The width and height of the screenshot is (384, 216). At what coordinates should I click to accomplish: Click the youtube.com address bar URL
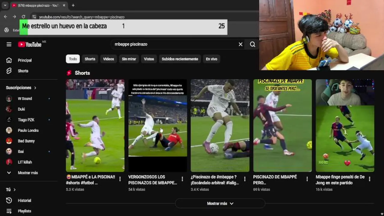82,17
